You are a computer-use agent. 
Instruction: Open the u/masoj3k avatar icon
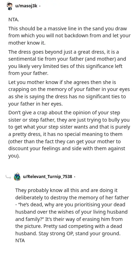10,6
